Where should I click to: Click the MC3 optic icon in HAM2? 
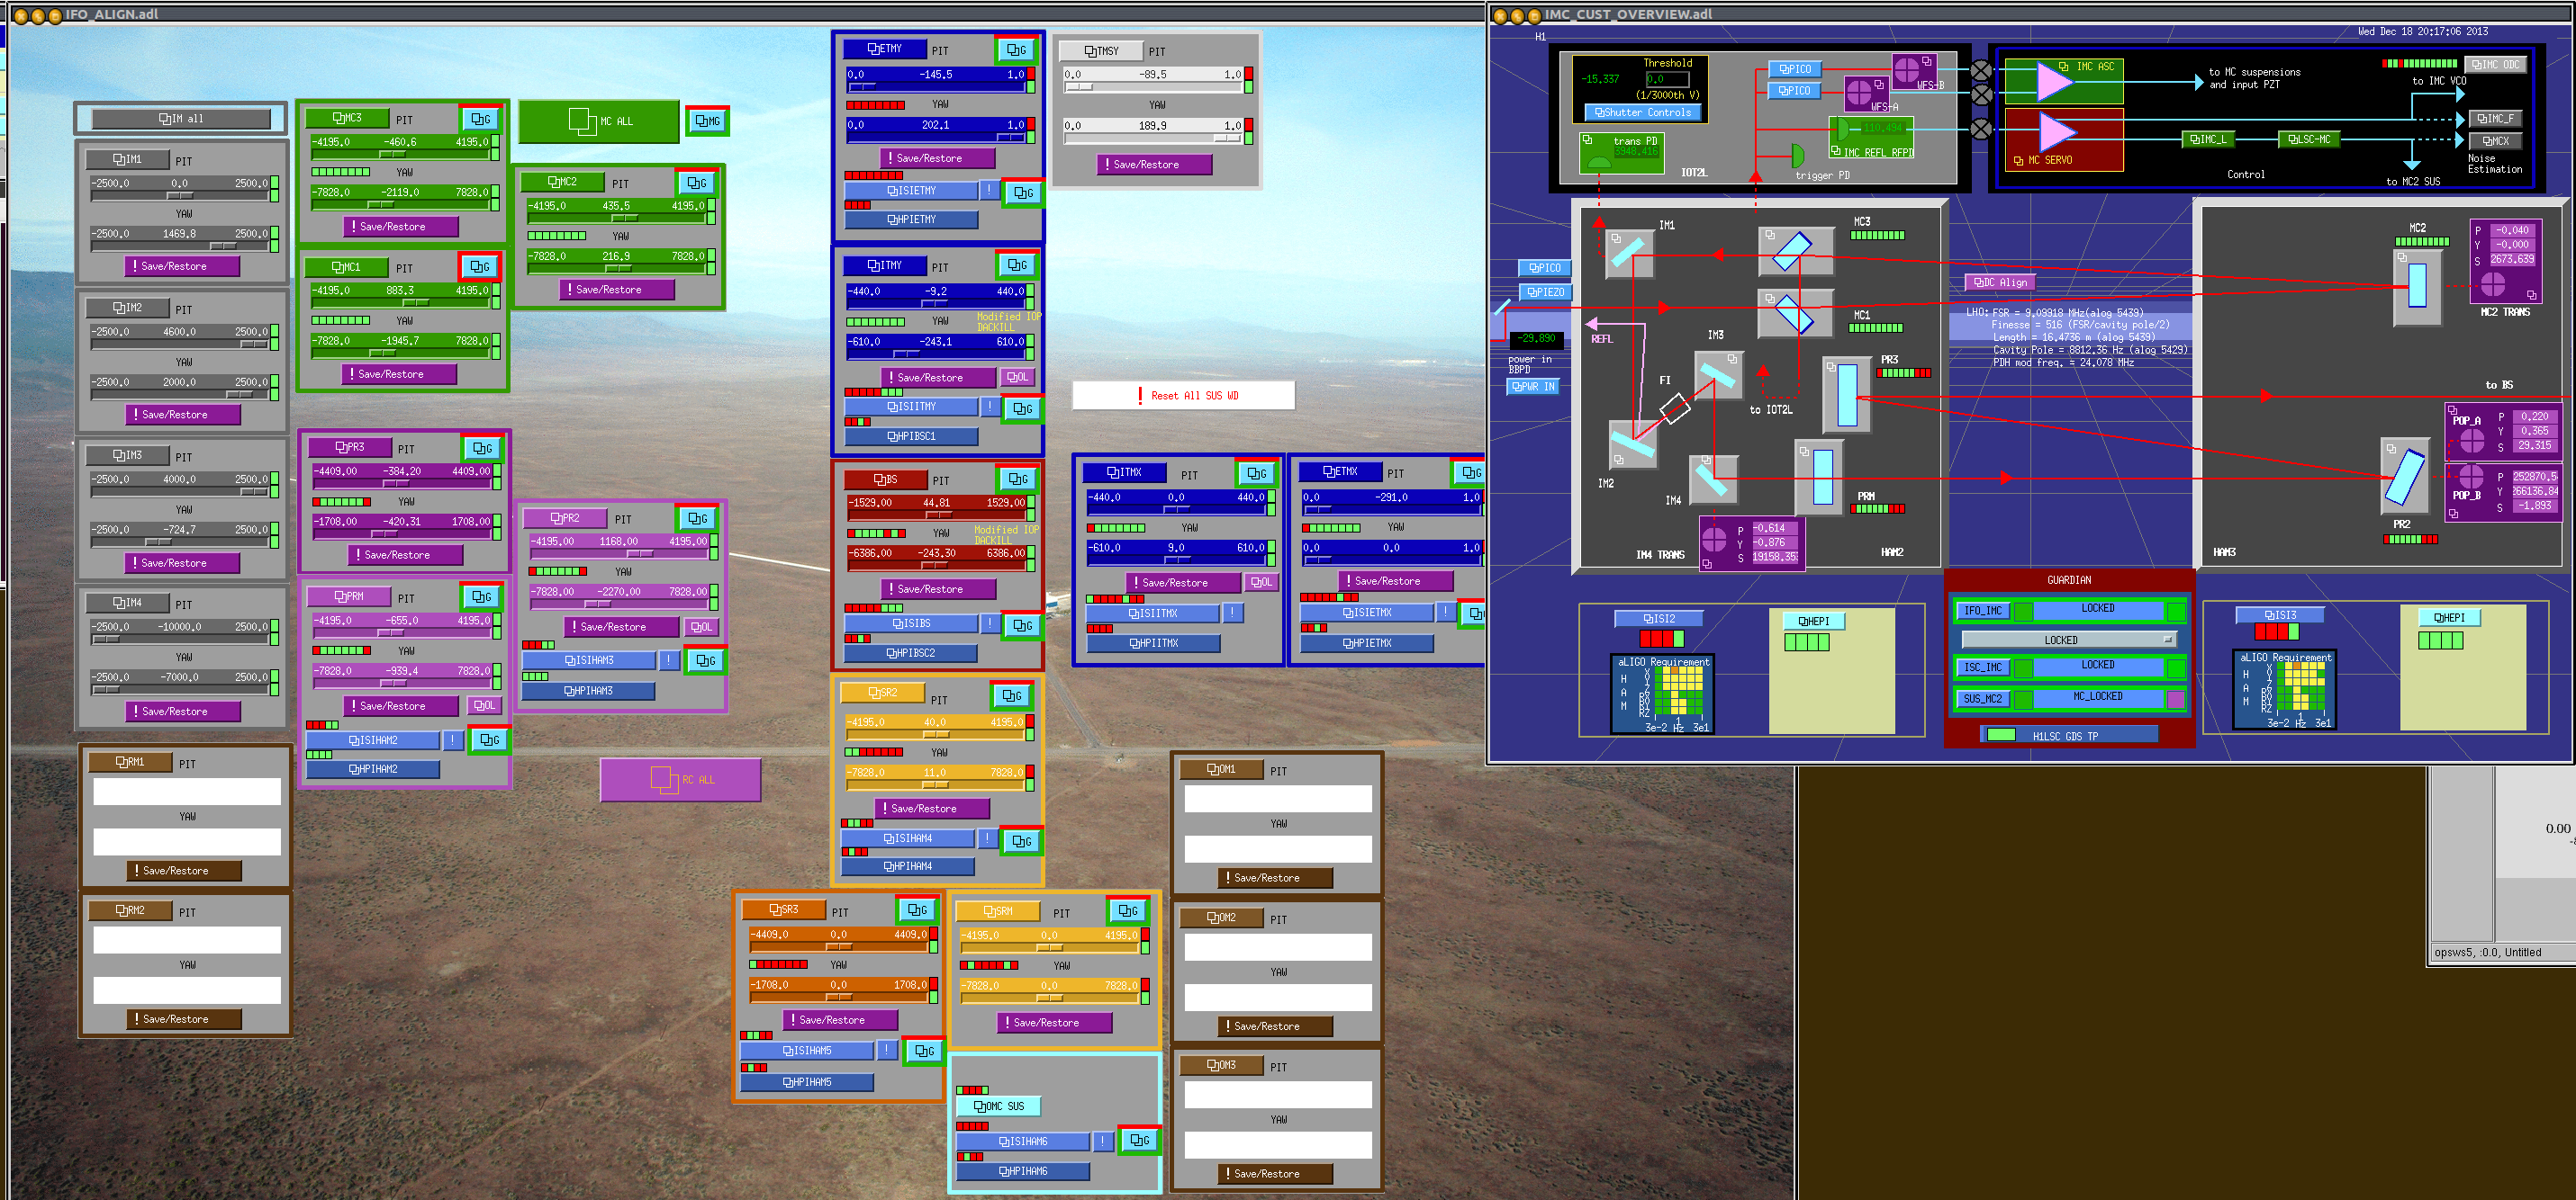[1795, 251]
